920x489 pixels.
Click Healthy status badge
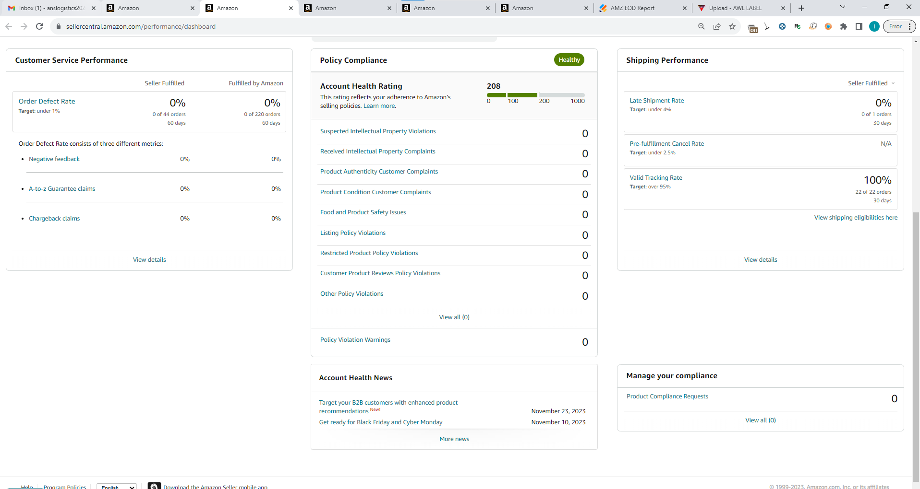tap(569, 59)
